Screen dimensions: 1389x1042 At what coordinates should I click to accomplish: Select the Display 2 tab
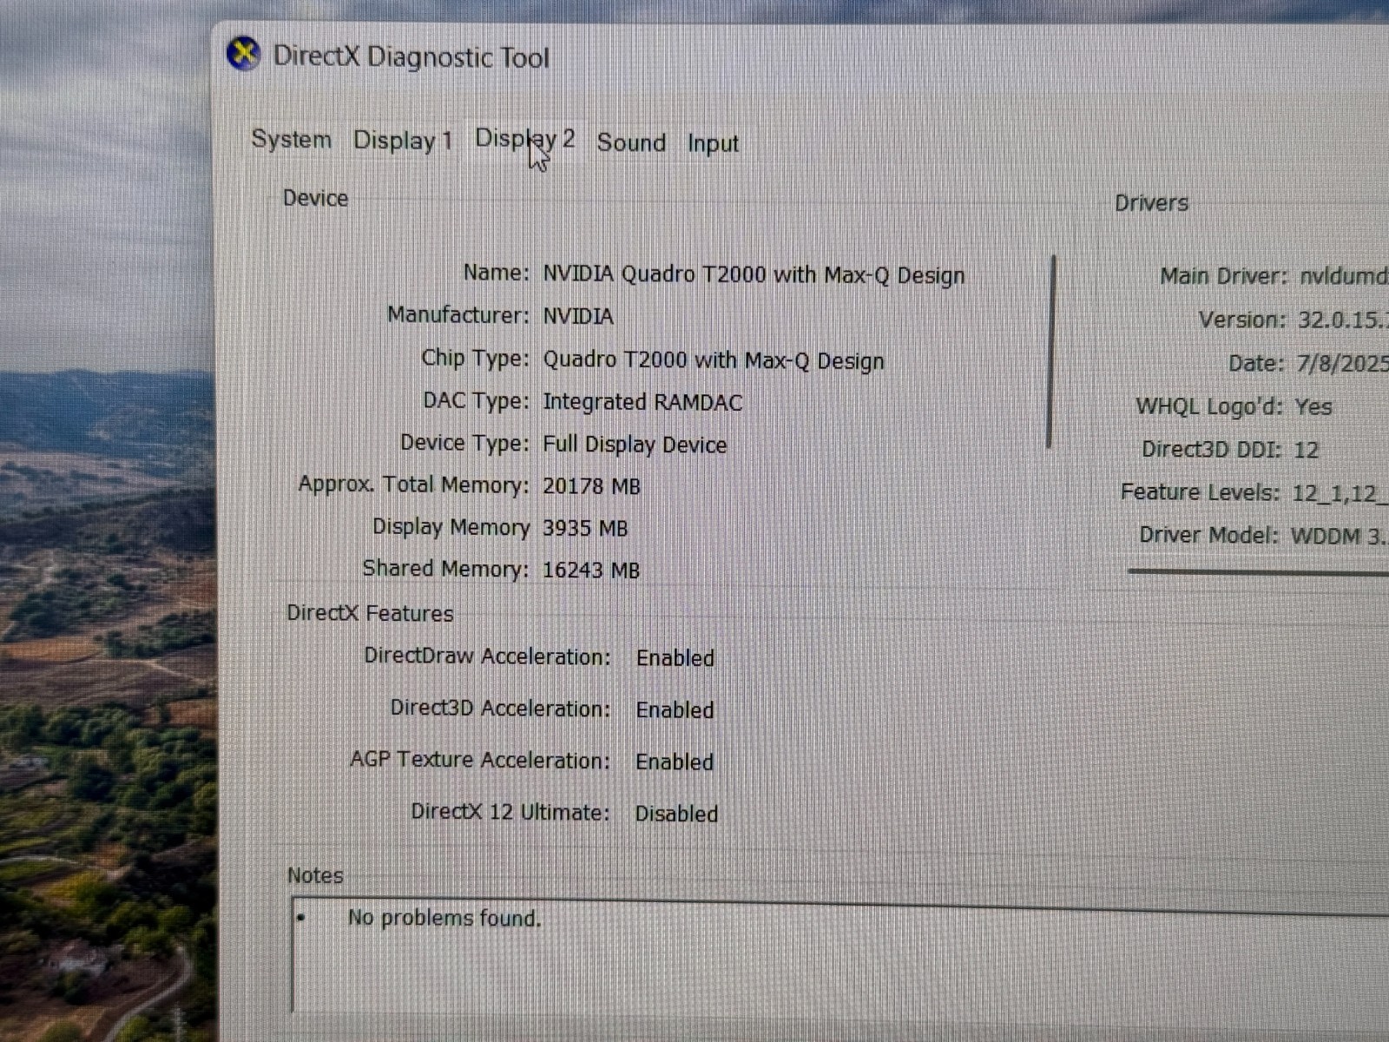point(524,139)
